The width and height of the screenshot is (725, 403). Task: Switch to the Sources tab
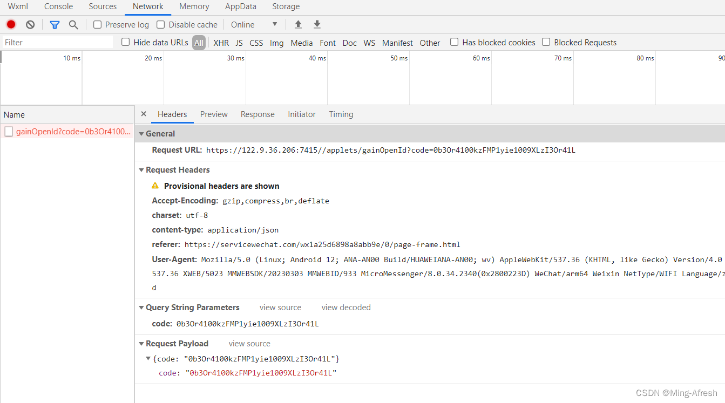(103, 6)
